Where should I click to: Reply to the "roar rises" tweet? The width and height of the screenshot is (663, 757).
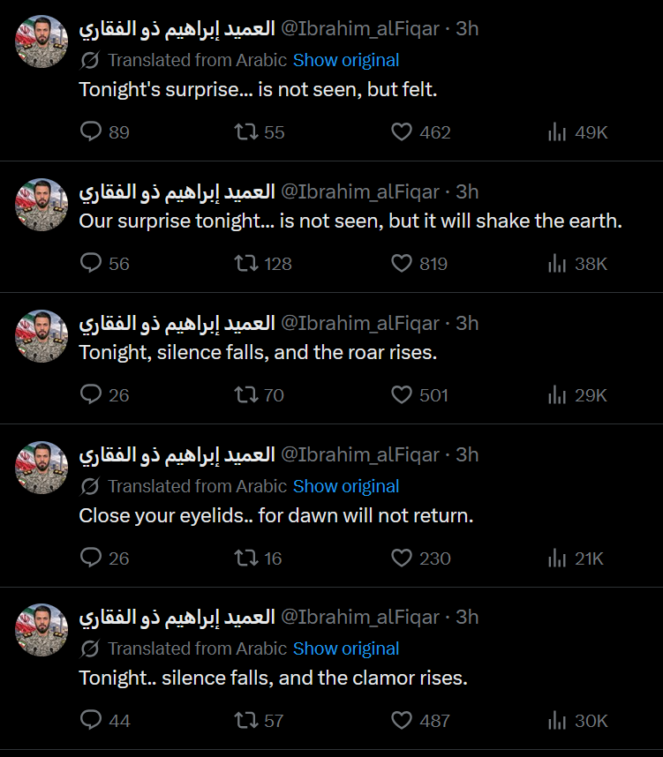click(92, 395)
